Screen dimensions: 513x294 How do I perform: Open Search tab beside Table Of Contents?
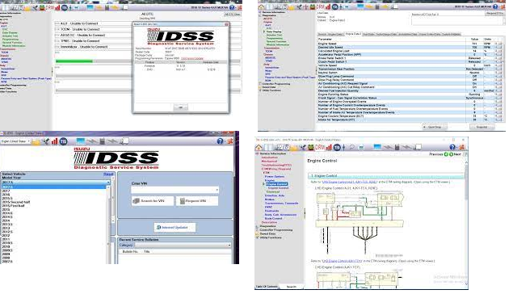(x=291, y=287)
